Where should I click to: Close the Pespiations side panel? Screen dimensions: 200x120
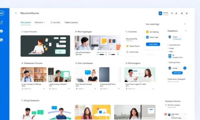(x=186, y=31)
